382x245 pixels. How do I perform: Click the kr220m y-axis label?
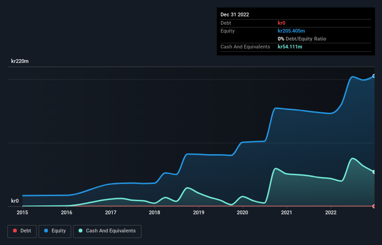20,61
